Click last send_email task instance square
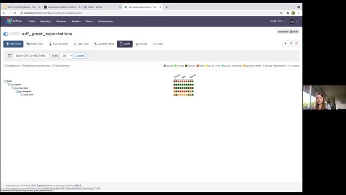The height and width of the screenshot is (195, 346). click(192, 95)
